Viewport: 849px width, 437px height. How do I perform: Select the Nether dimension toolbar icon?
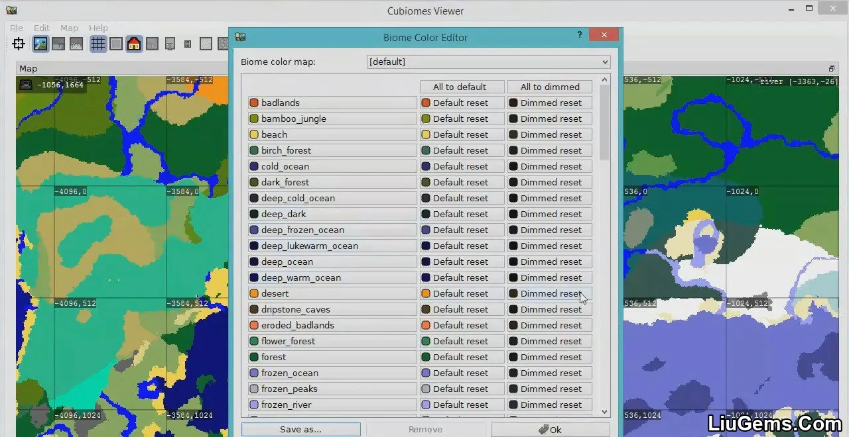[58, 44]
